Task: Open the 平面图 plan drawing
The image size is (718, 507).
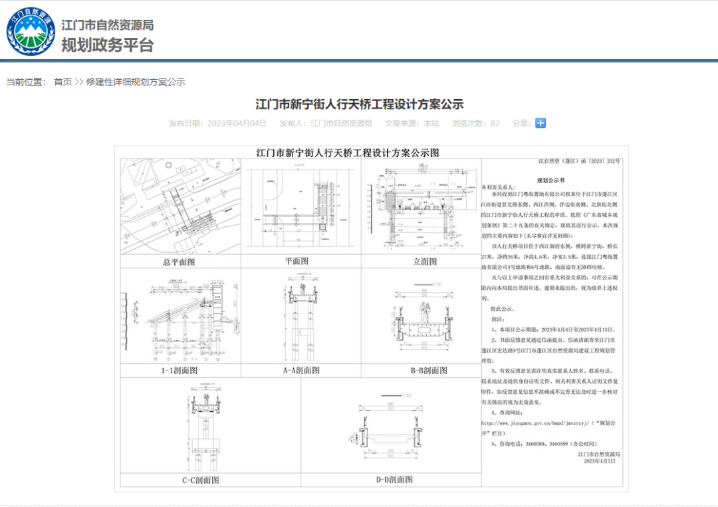Action: pyautogui.click(x=301, y=206)
